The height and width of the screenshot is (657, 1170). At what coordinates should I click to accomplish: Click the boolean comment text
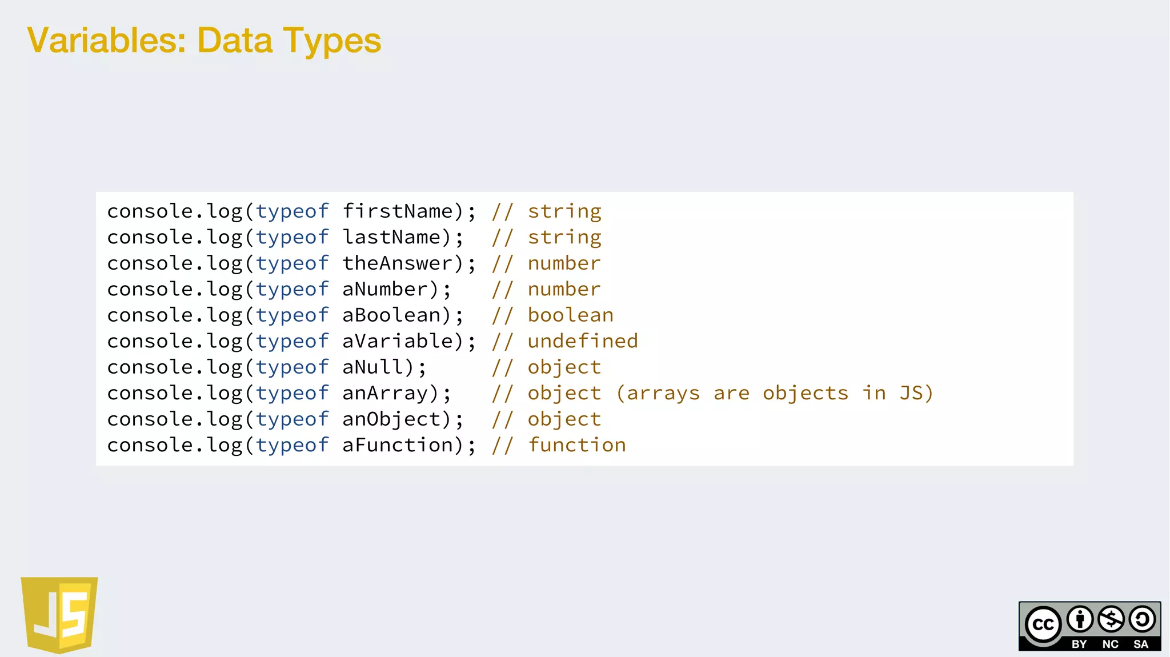pos(570,315)
